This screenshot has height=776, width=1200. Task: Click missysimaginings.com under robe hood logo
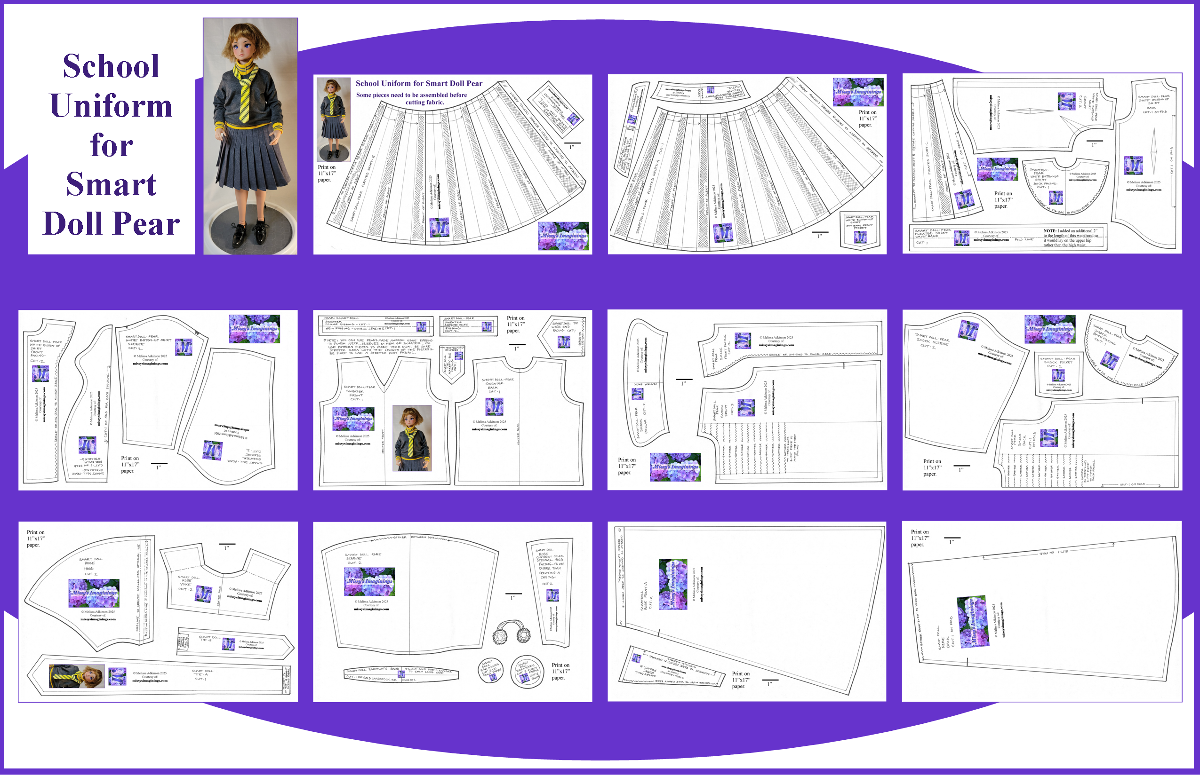[x=98, y=619]
